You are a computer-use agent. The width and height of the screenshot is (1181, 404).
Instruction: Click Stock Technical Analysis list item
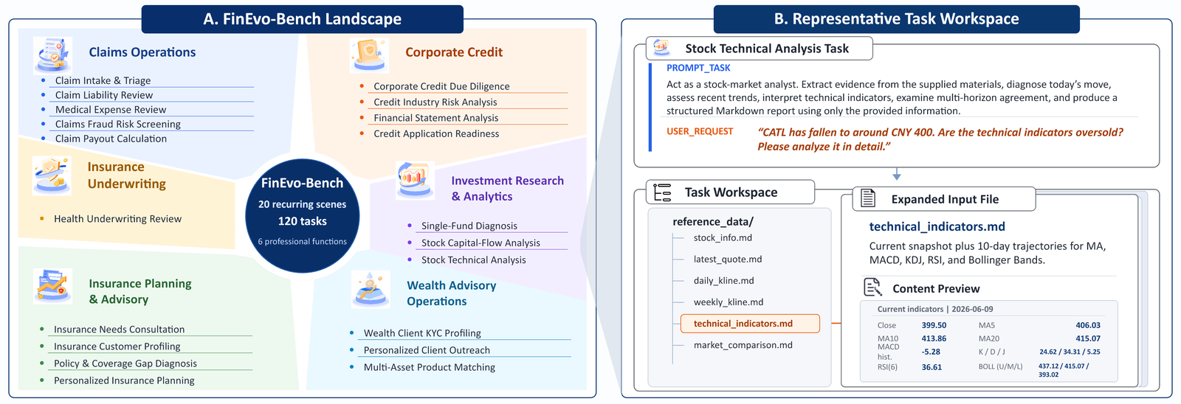(x=474, y=260)
